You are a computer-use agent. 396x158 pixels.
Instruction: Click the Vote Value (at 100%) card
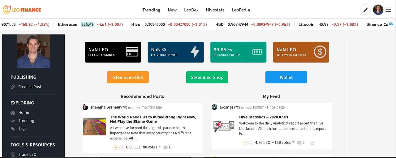click(301, 52)
